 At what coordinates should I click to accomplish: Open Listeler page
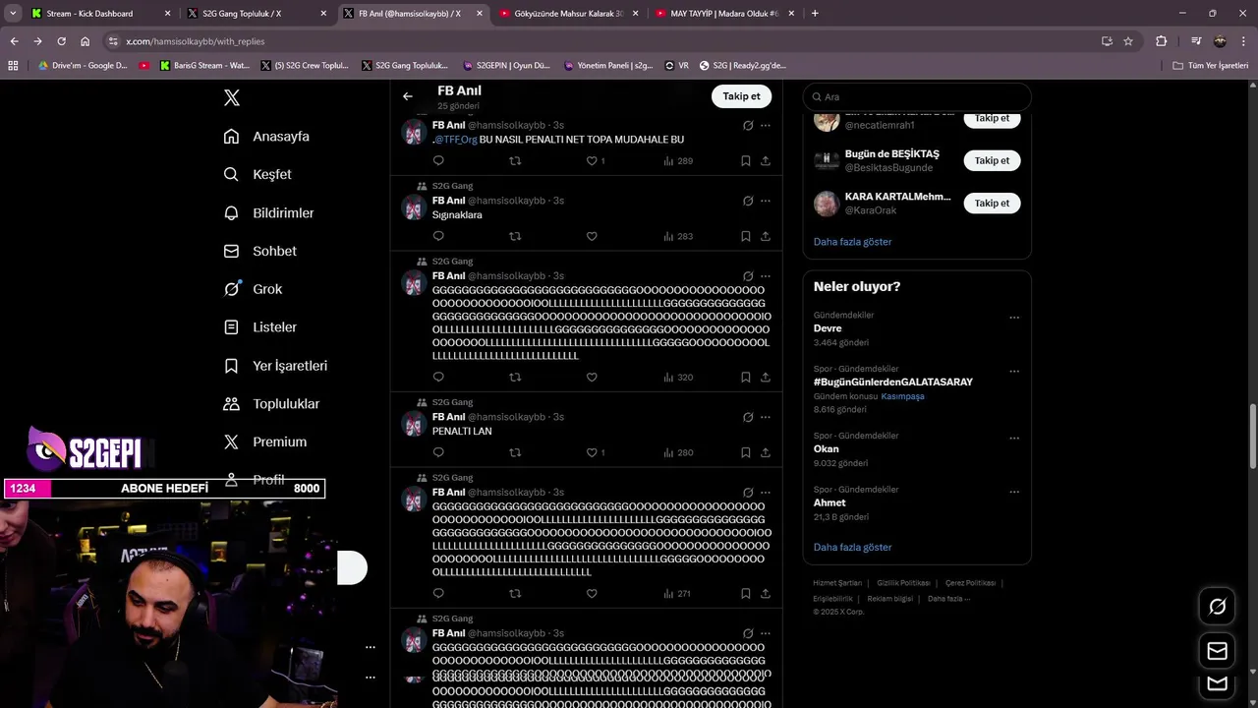259,327
